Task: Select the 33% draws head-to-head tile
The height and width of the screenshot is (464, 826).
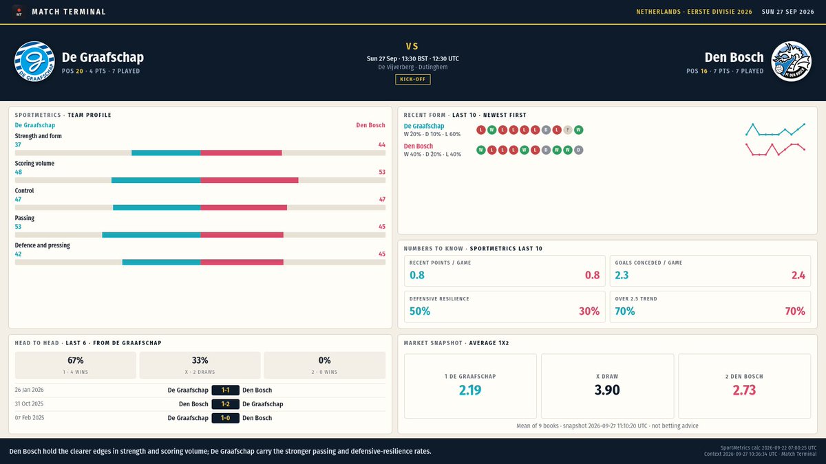Action: click(200, 365)
